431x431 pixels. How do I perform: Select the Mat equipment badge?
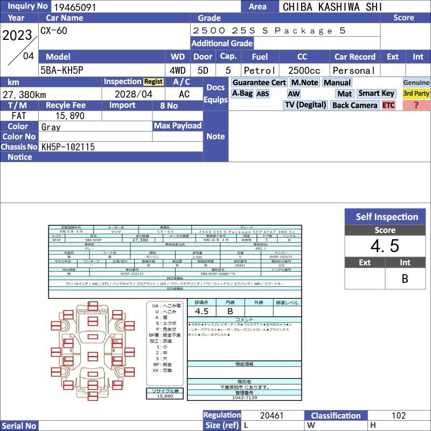tap(344, 94)
